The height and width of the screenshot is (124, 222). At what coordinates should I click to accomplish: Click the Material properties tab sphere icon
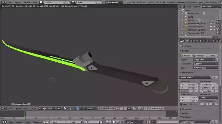213,41
